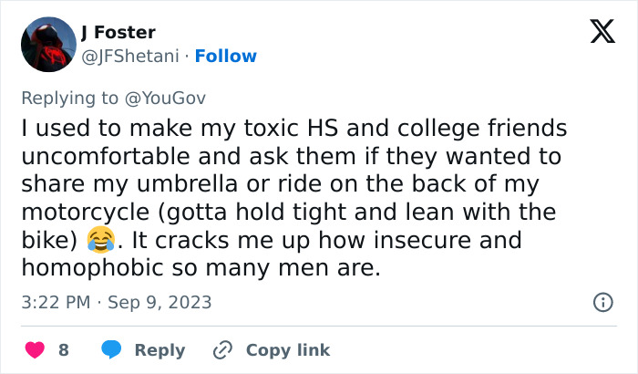Click the 'Replying to' label
The width and height of the screenshot is (638, 374).
(x=71, y=98)
